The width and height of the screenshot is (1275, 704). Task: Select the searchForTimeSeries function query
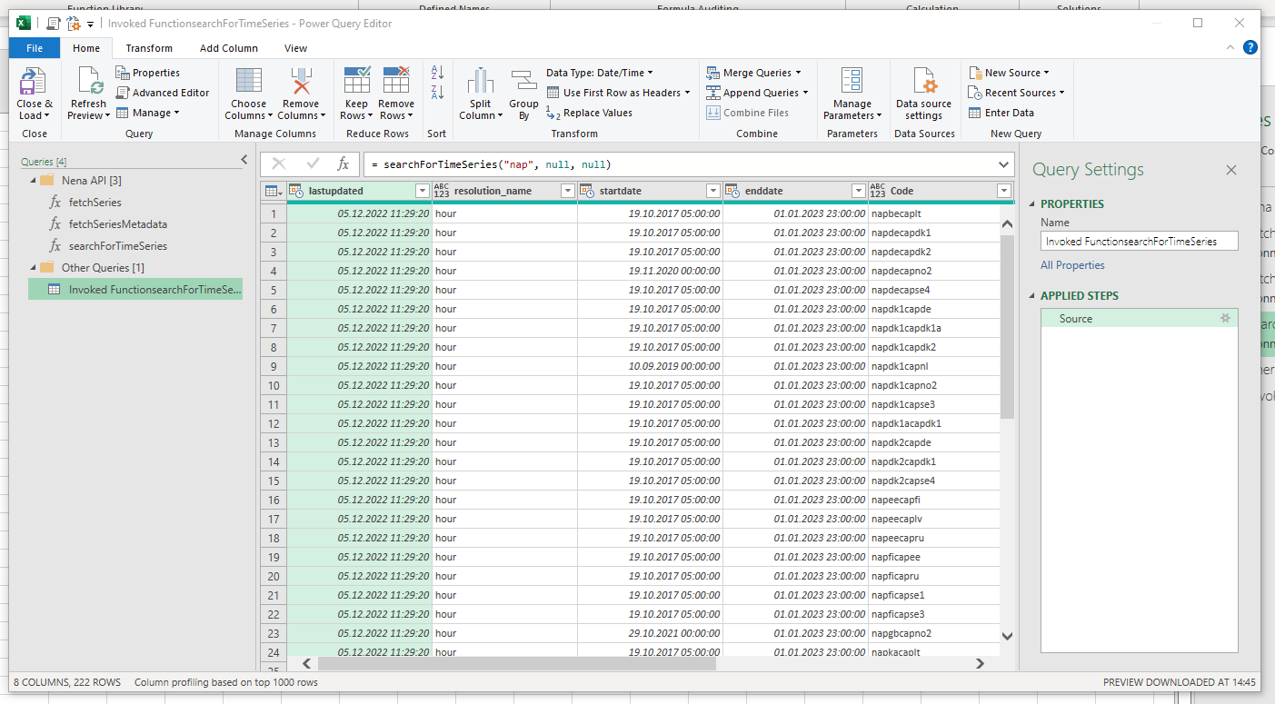[x=118, y=246]
